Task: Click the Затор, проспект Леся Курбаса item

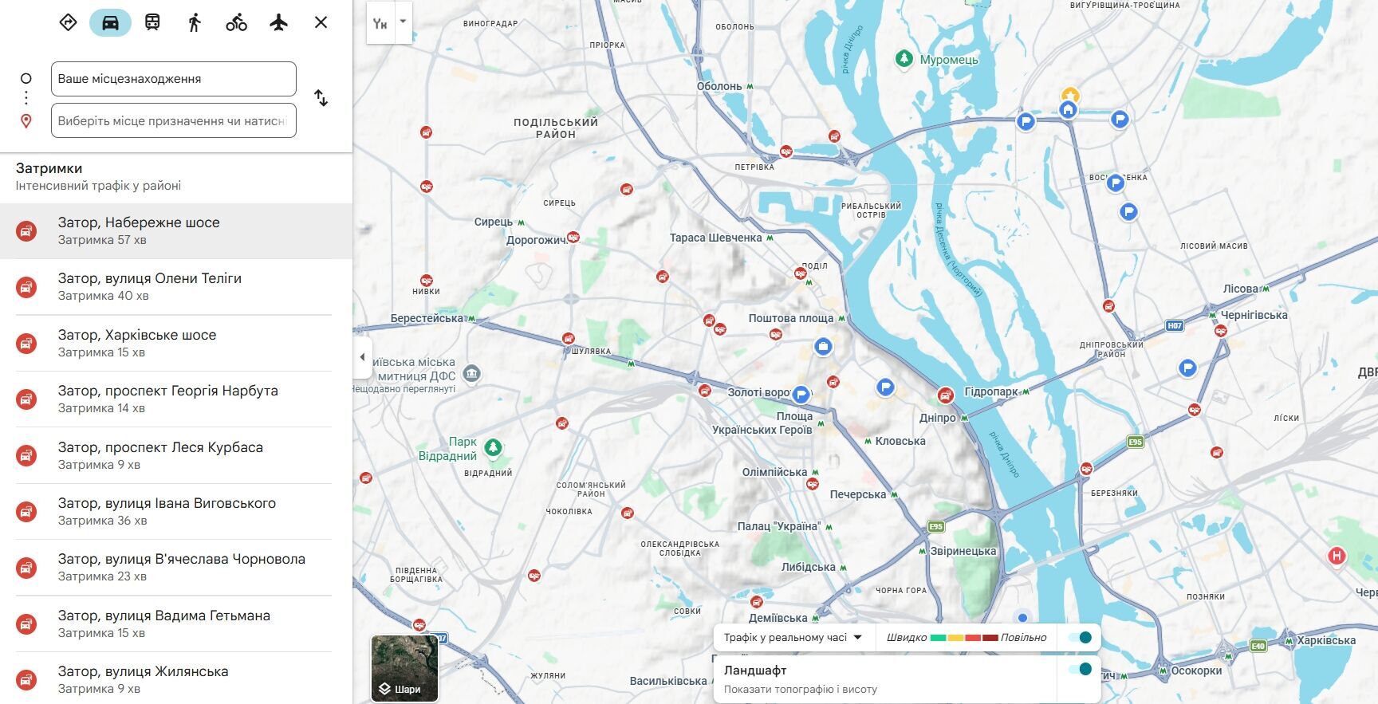Action: (176, 455)
